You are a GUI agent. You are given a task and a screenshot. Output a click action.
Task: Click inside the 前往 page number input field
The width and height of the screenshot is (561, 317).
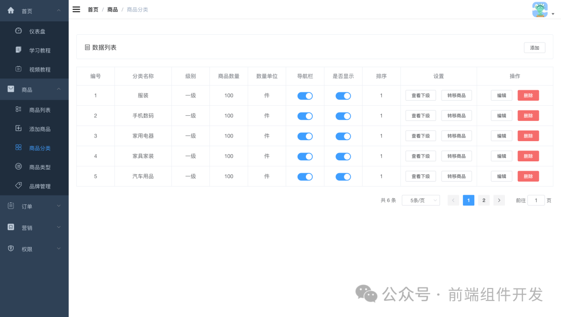pos(536,200)
